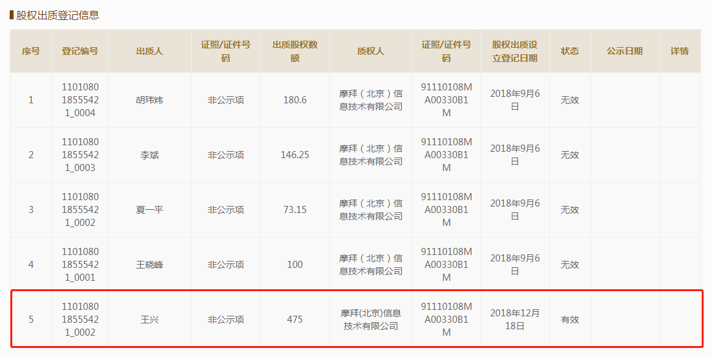Click the date 2018年12月18日
The image size is (712, 357).
click(514, 320)
